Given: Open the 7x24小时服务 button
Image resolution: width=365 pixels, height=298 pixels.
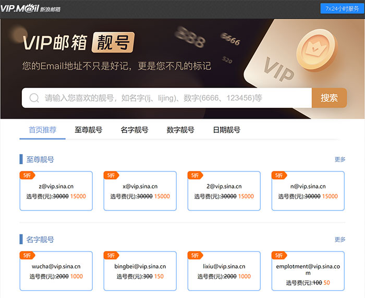Looking at the screenshot, I should tap(342, 9).
